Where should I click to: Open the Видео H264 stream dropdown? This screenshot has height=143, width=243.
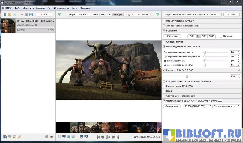193,14
